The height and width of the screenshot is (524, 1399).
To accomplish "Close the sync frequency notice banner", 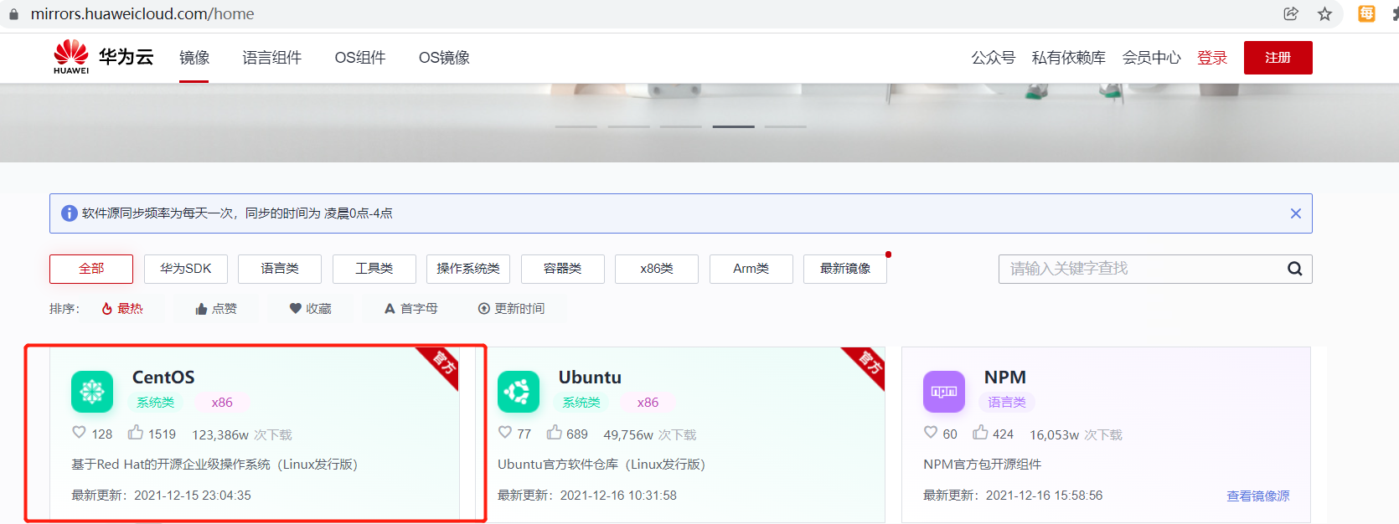I will tap(1295, 213).
